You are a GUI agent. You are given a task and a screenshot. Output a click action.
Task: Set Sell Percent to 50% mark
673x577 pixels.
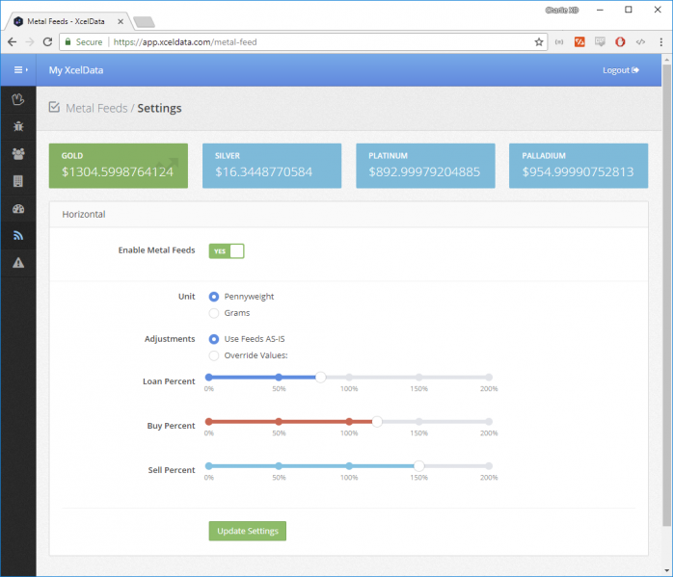tap(279, 466)
